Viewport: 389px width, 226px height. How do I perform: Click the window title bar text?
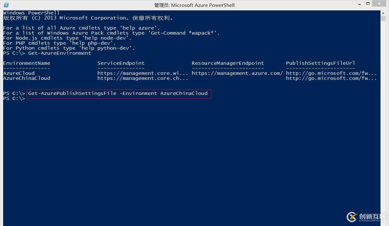tap(194, 5)
